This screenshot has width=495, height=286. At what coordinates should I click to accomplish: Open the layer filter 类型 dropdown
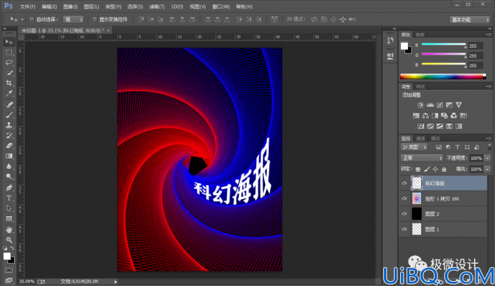(414, 147)
